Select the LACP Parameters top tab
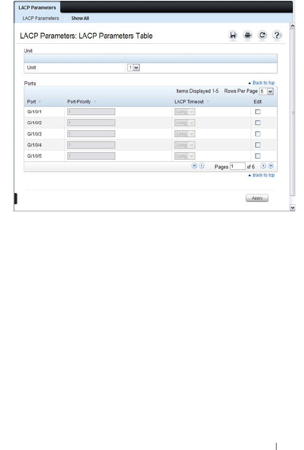Viewport: 304px width, 450px height. click(x=37, y=8)
